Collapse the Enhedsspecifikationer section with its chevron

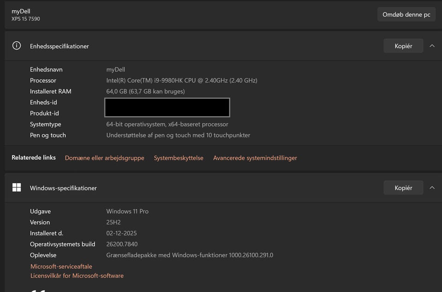coord(432,46)
